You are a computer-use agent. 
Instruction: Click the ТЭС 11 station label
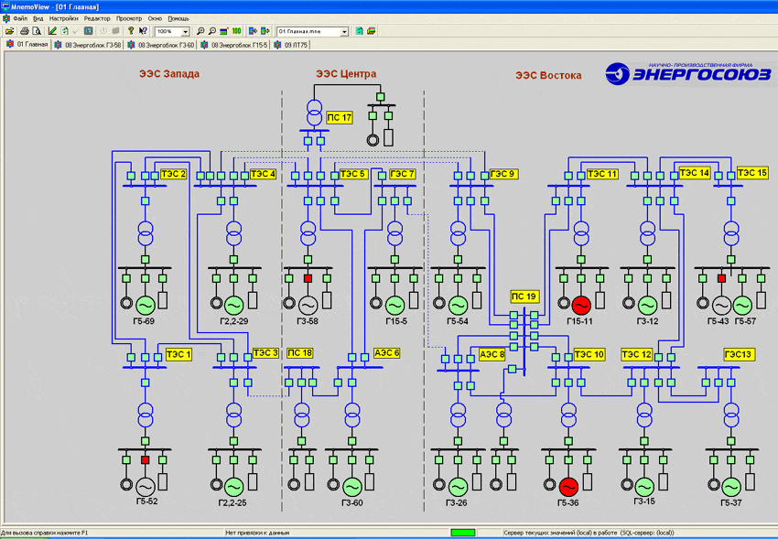(x=602, y=174)
